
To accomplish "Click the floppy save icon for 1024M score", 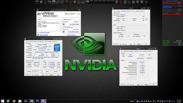I will point(64,32).
